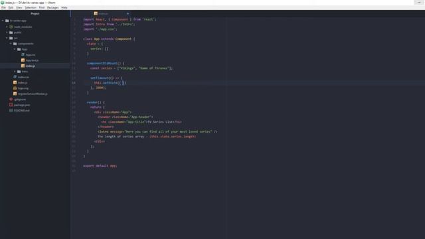The image size is (425, 239).
Task: Open the Packages menu
Action: click(53, 7)
